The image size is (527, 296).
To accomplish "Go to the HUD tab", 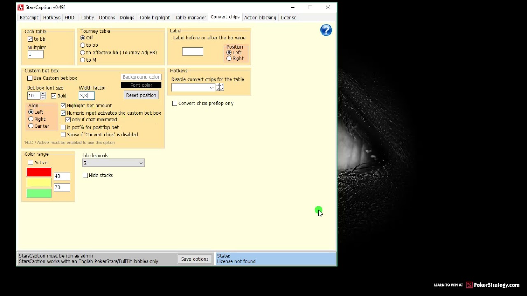I will (x=70, y=18).
